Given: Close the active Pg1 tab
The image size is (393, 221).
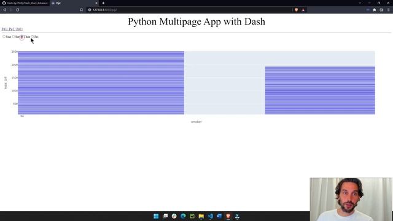Looking at the screenshot, I should coord(96,3).
